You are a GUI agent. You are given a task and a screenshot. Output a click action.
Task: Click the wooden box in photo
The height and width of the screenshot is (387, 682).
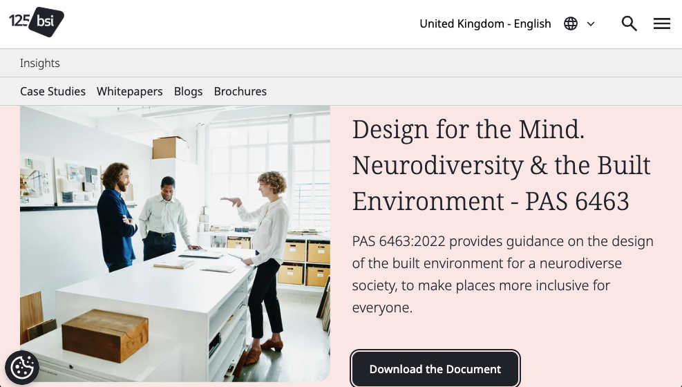[105, 334]
